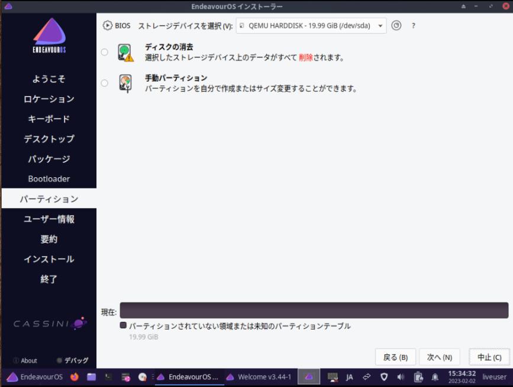Viewport: 513px width, 387px height.
Task: Select 要約 step in sidebar
Action: [x=49, y=239]
